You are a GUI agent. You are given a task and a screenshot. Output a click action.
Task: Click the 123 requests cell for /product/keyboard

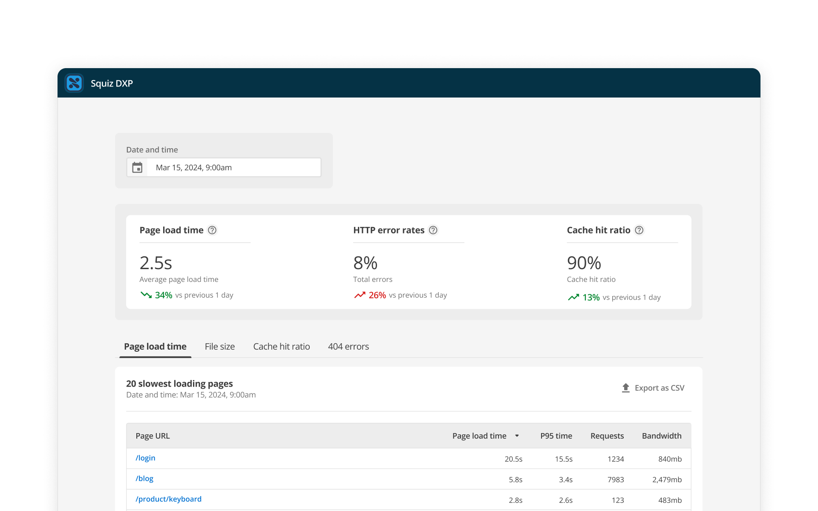(618, 500)
